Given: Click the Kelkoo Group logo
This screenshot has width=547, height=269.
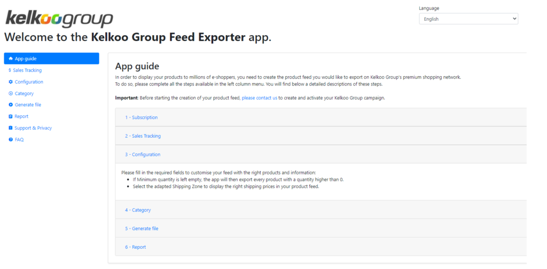Looking at the screenshot, I should (x=59, y=19).
